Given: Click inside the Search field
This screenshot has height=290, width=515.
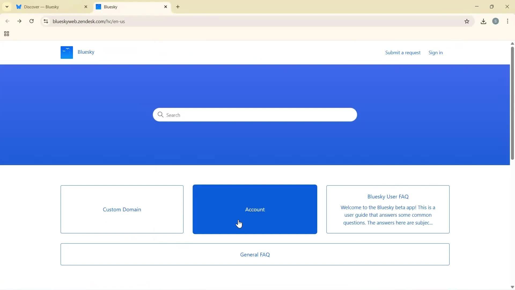Looking at the screenshot, I should pyautogui.click(x=255, y=115).
